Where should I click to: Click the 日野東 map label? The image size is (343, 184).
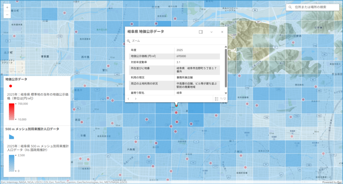point(318,28)
